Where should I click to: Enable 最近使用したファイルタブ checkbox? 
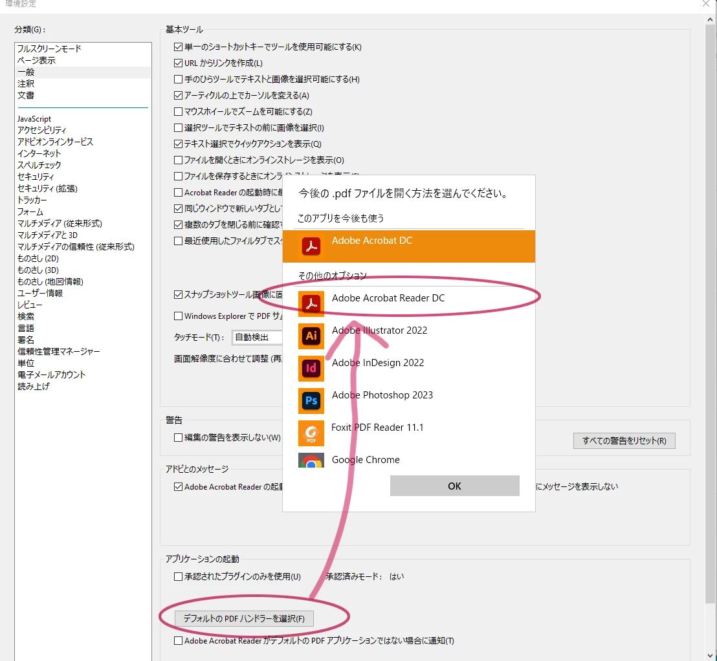pos(179,241)
